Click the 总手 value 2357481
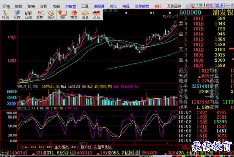The width and height of the screenshot is (234, 157). tap(200, 86)
